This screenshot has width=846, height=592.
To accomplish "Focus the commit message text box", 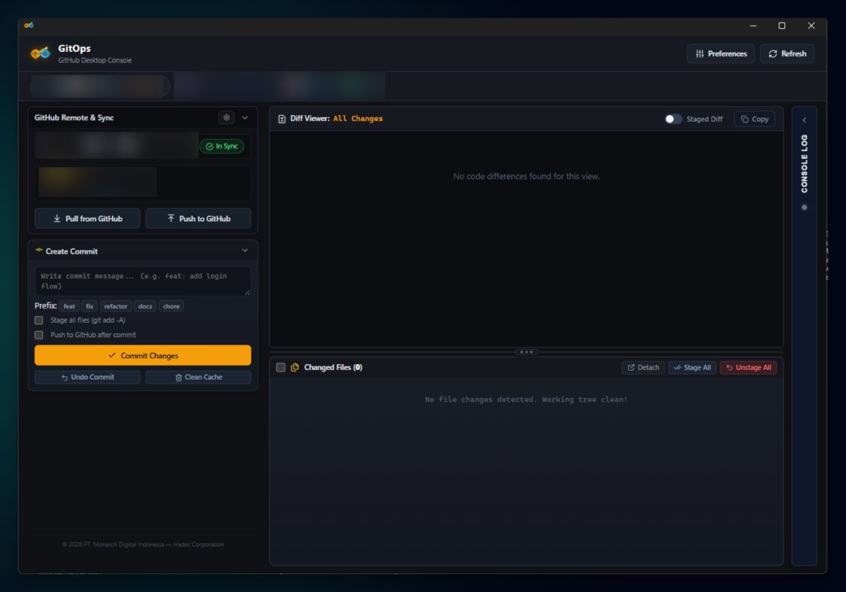I will tap(142, 281).
